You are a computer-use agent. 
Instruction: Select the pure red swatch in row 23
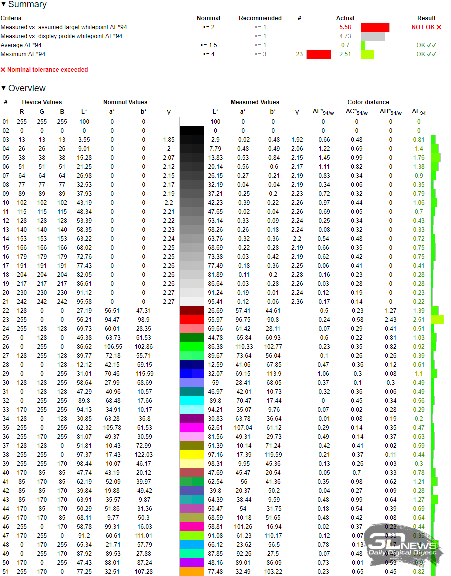point(192,320)
